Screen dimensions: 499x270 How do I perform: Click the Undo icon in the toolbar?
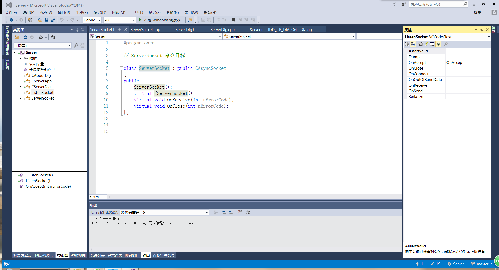tap(62, 20)
